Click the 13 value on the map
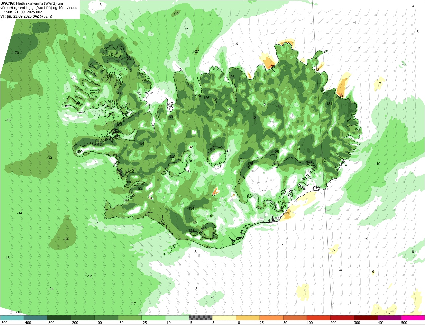 tap(317, 70)
